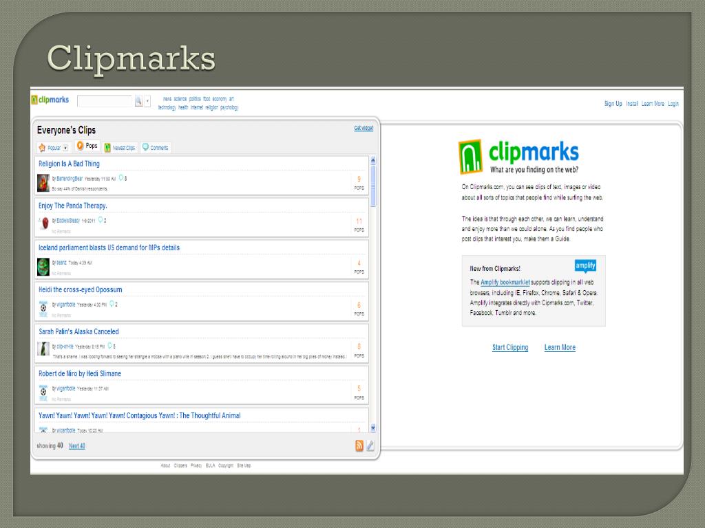Open the Get widget link
Screen dimensions: 705x528
click(x=364, y=129)
